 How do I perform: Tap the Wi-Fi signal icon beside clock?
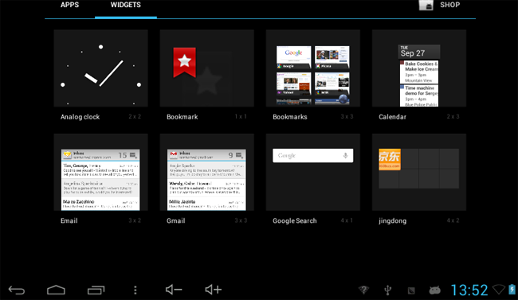point(499,289)
